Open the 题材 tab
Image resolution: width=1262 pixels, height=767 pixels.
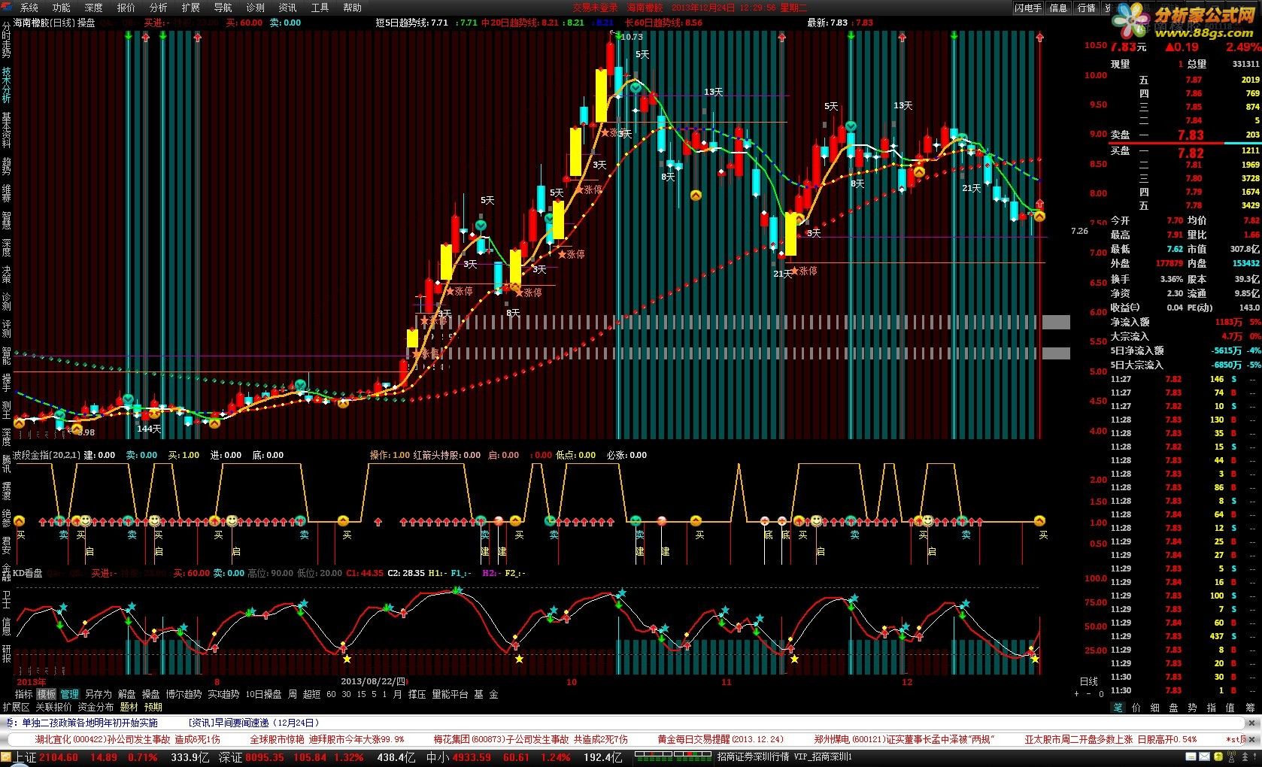[x=129, y=707]
